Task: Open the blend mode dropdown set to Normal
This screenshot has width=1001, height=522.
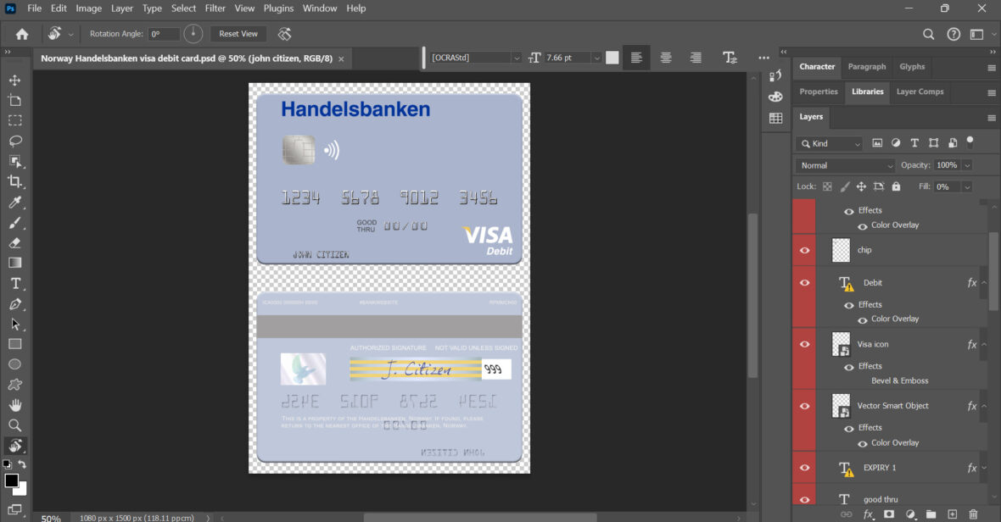Action: [844, 164]
